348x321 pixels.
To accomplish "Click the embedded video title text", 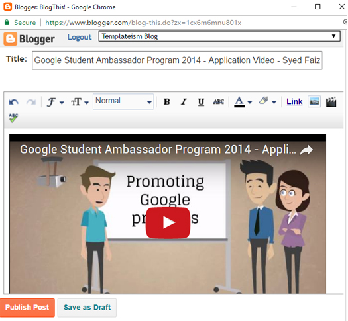I will coord(158,150).
